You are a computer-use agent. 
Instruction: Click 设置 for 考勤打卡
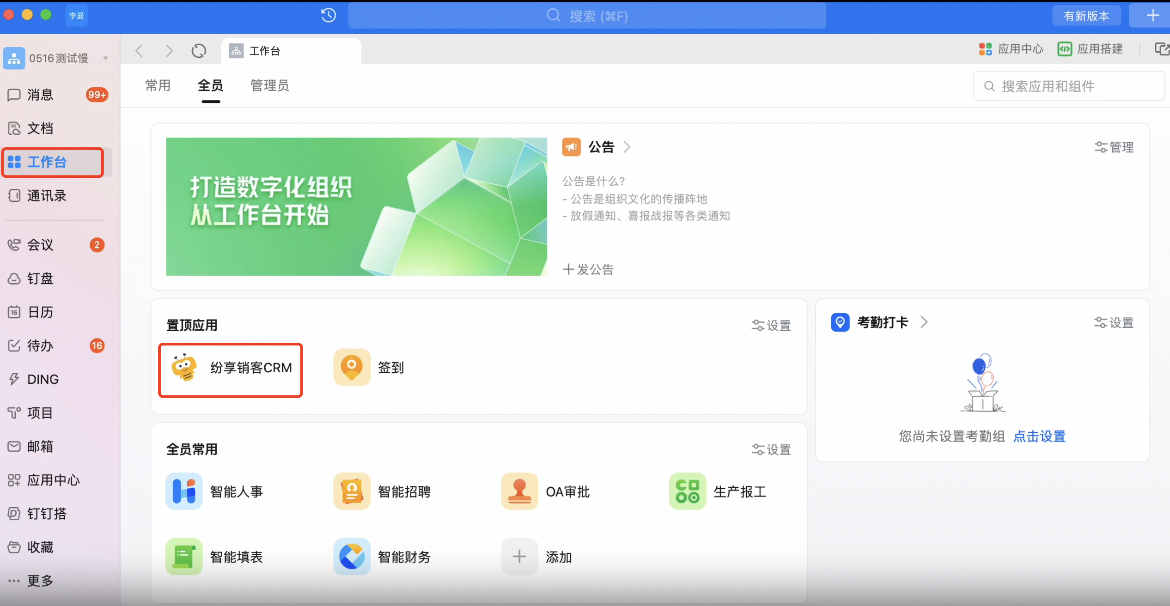[1114, 322]
